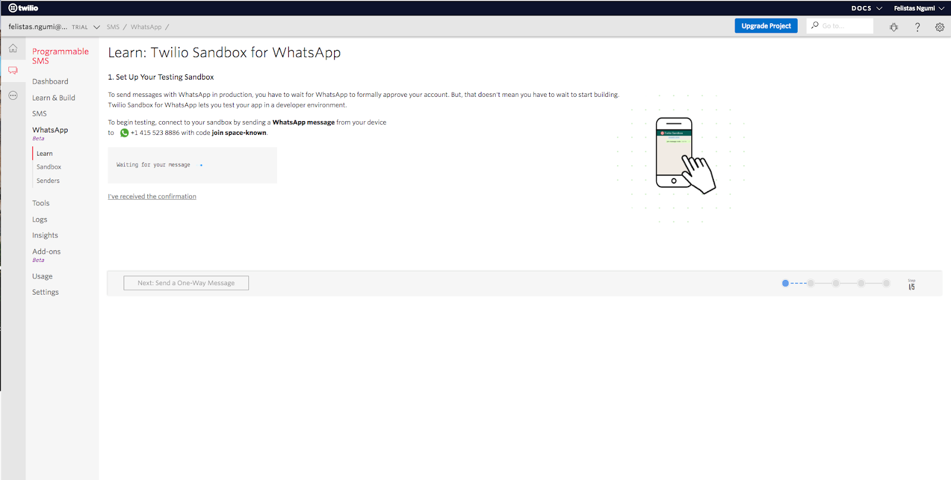Select Sandbox under WhatsApp

49,167
